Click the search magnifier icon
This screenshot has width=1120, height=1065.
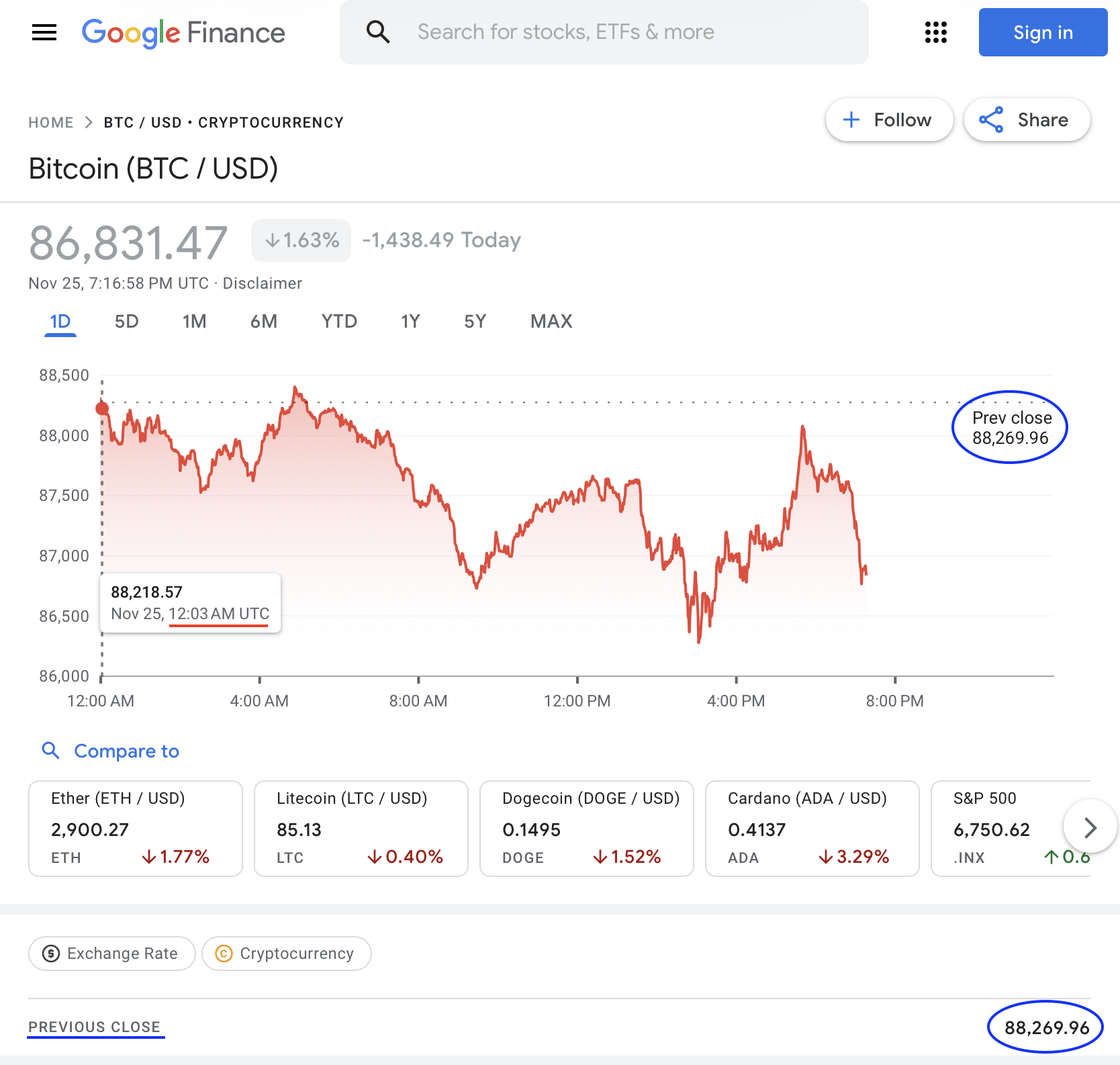tap(378, 32)
